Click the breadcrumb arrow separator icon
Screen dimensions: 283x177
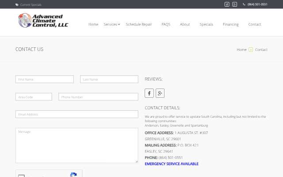[251, 50]
